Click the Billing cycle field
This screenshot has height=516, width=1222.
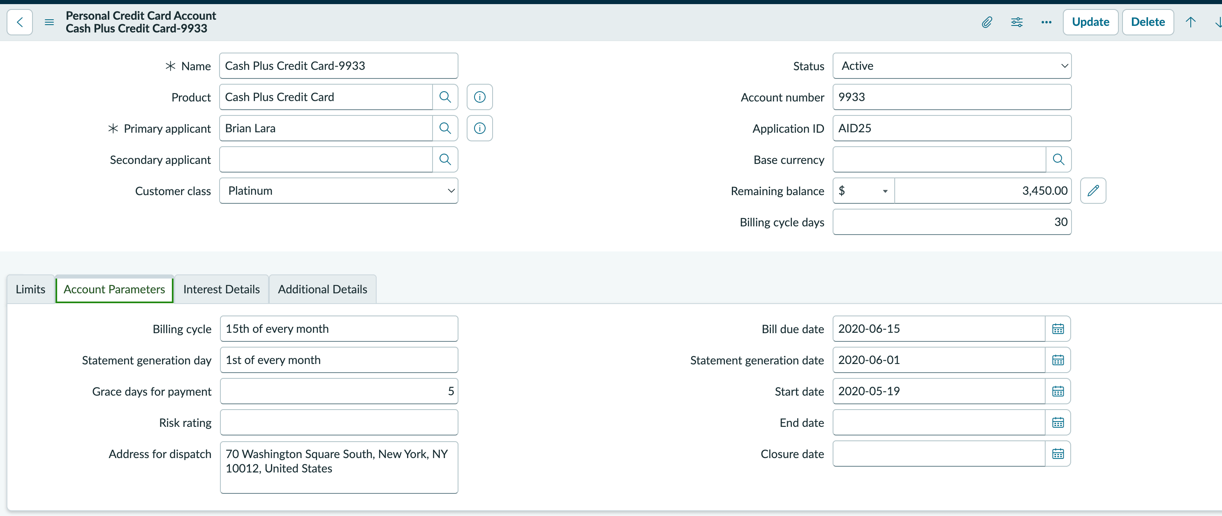(339, 329)
